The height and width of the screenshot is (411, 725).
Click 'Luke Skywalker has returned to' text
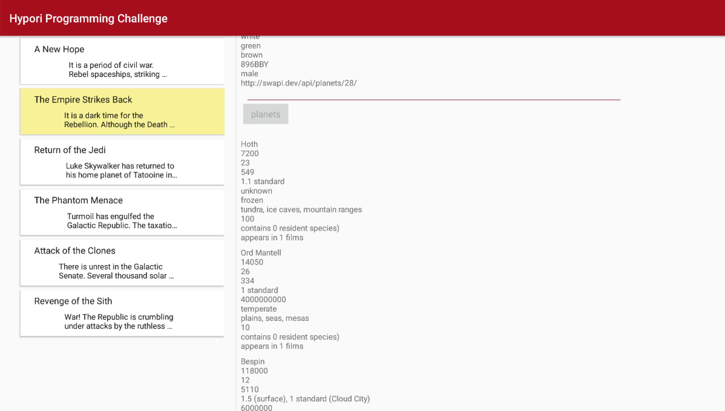coord(120,166)
